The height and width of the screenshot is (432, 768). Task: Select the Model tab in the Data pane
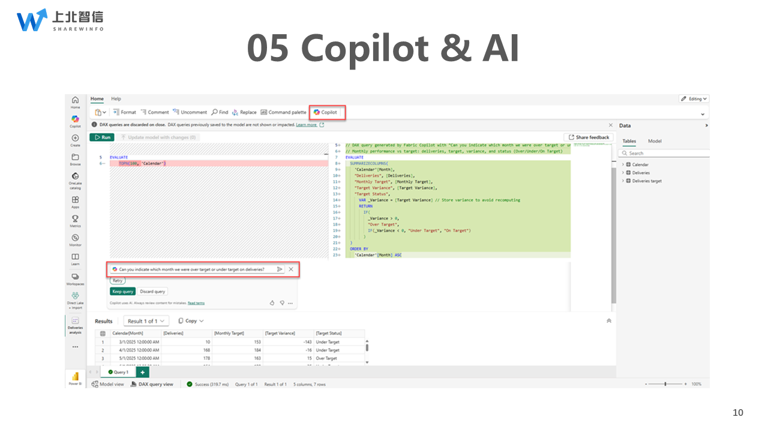pos(655,141)
